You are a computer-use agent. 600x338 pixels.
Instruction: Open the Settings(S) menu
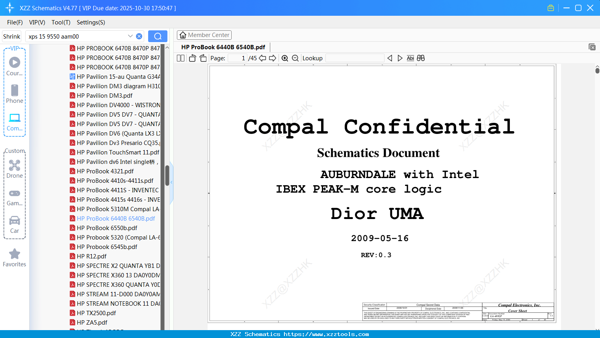tap(91, 22)
